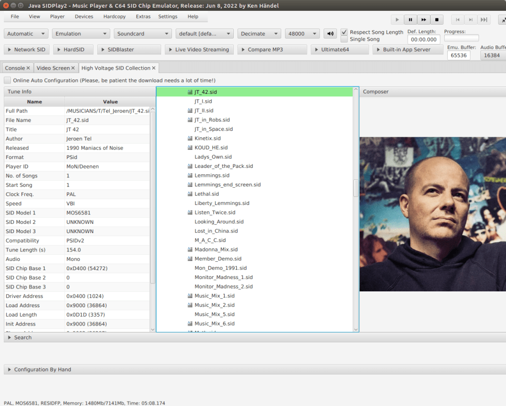506x406 pixels.
Task: Click the speaker volume icon button
Action: (x=330, y=34)
